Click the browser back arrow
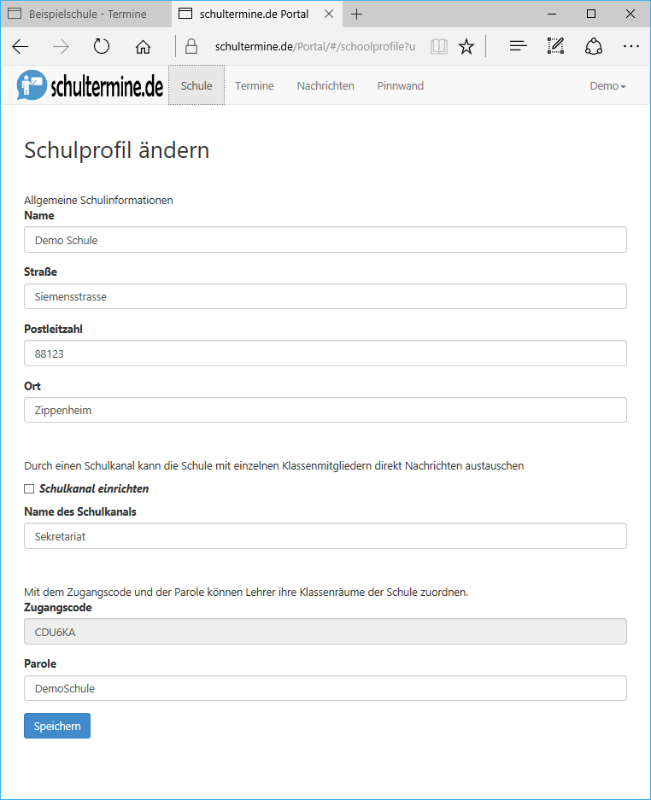Viewport: 651px width, 800px height. tap(20, 47)
